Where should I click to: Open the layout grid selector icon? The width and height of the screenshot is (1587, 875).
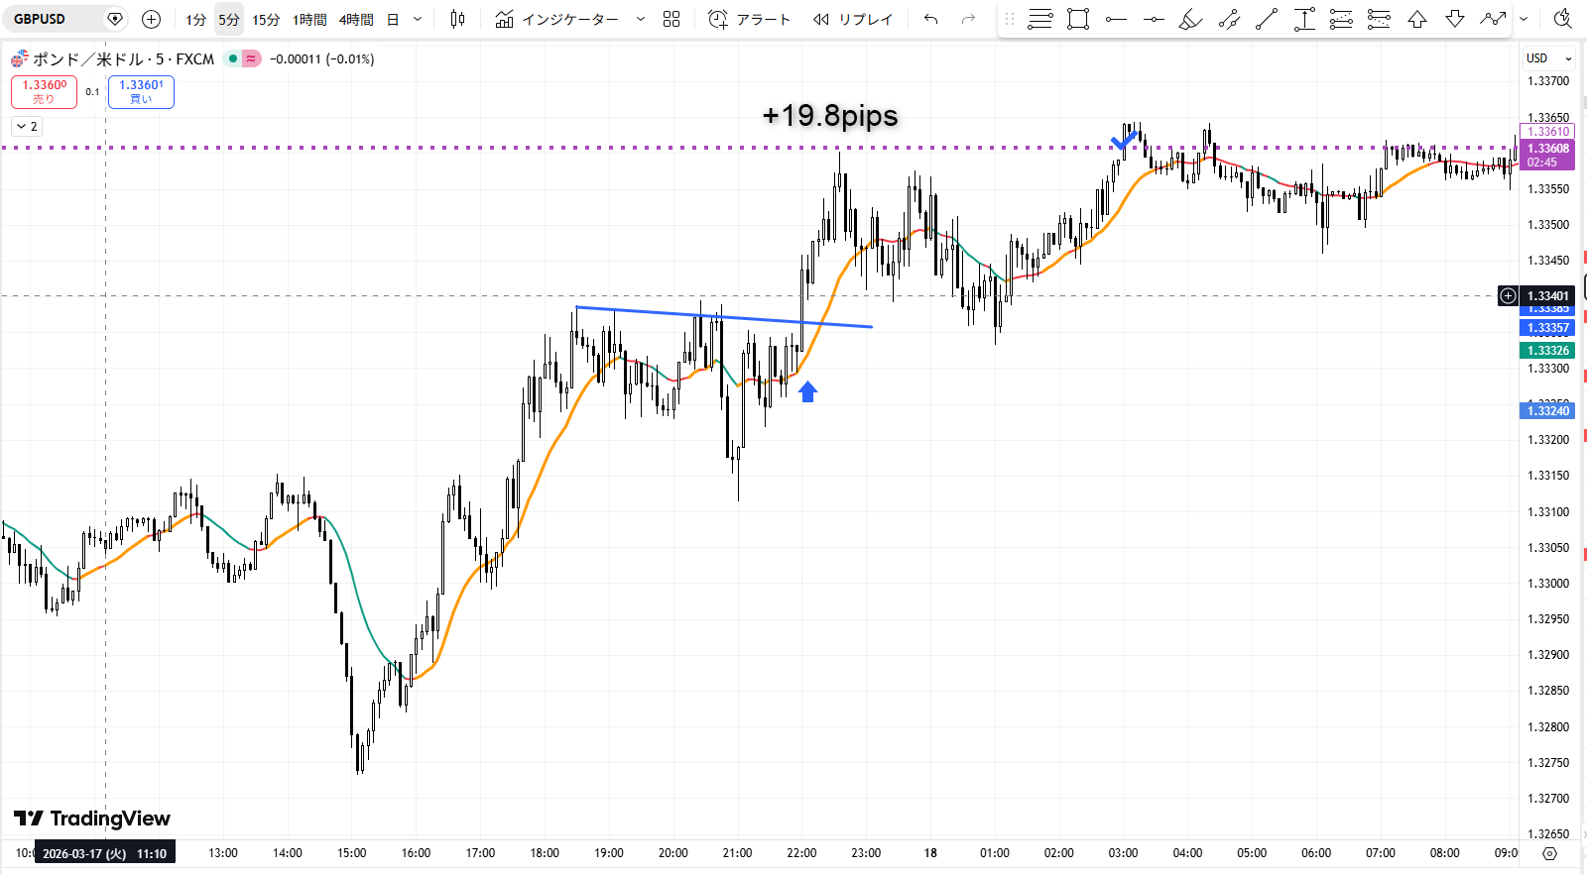tap(671, 19)
